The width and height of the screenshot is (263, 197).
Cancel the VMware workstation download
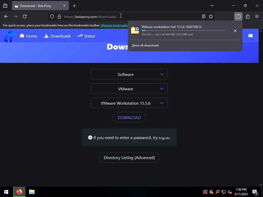[235, 31]
